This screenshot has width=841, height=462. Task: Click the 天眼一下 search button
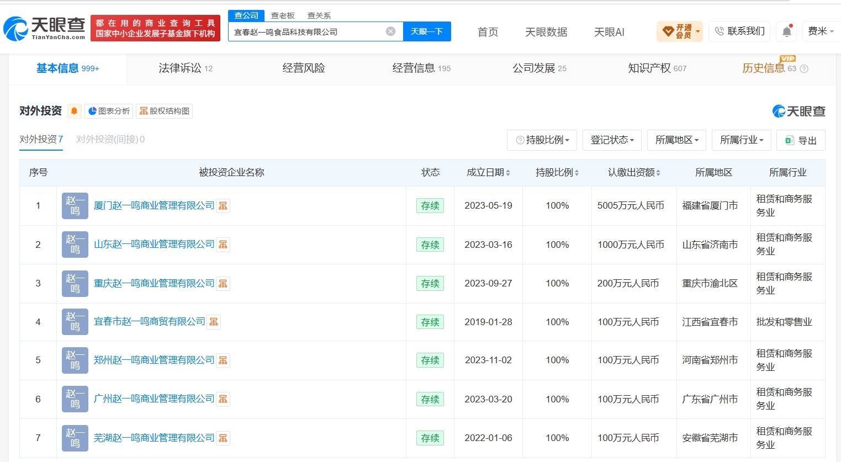(x=427, y=31)
